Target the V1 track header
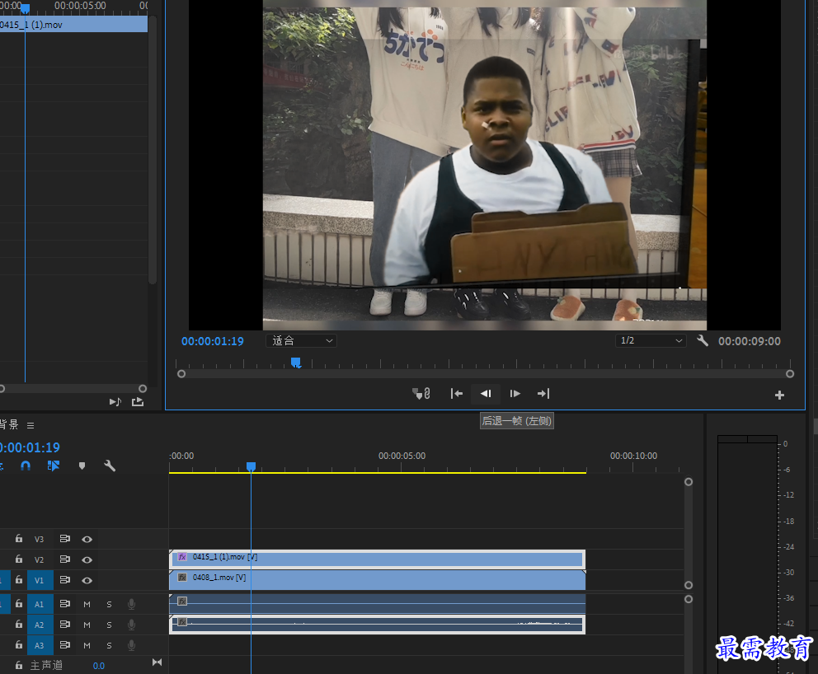This screenshot has width=818, height=674. (40, 580)
